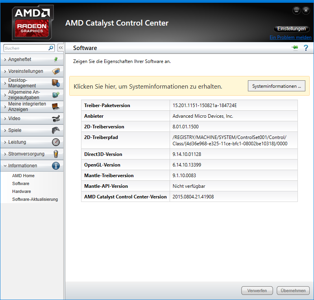Click the OpenGL-Version label
Viewport: 314px width, 300px height.
(x=102, y=165)
